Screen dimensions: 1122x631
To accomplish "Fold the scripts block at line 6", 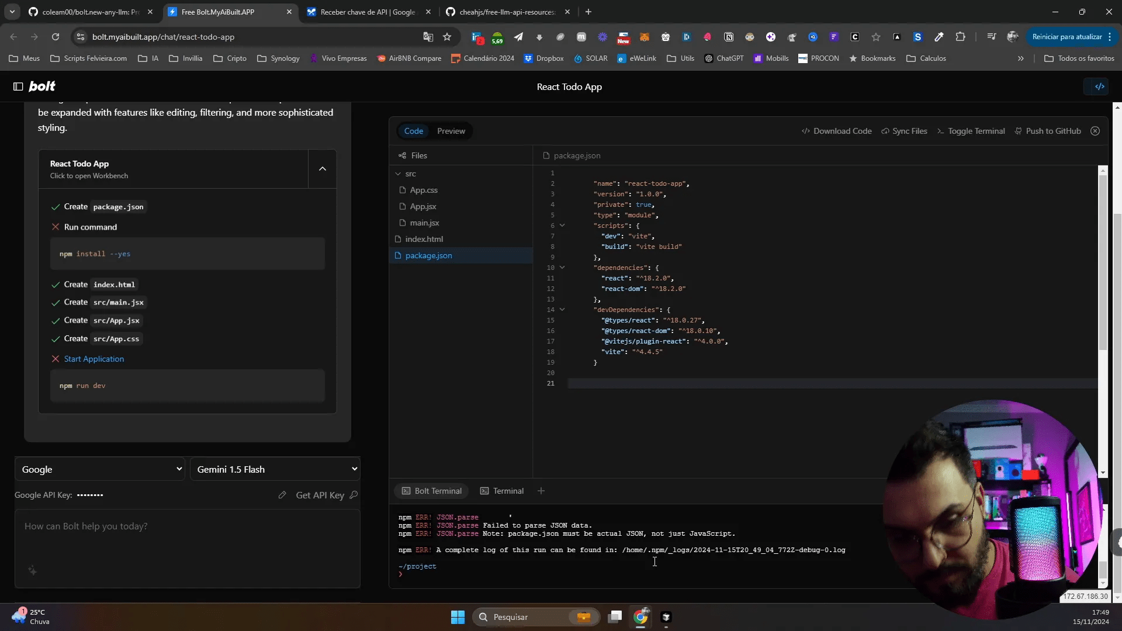I will pos(562,226).
